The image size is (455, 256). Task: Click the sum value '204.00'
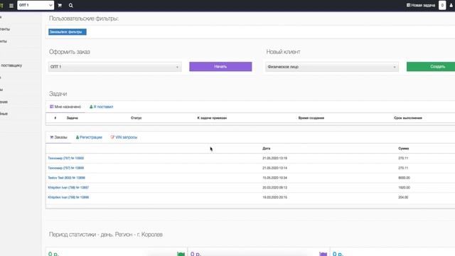coord(403,198)
